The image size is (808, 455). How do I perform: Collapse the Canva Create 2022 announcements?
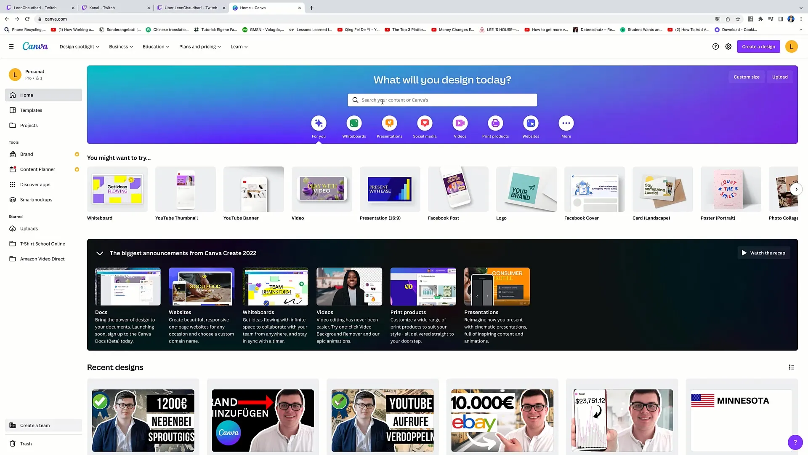click(x=100, y=253)
